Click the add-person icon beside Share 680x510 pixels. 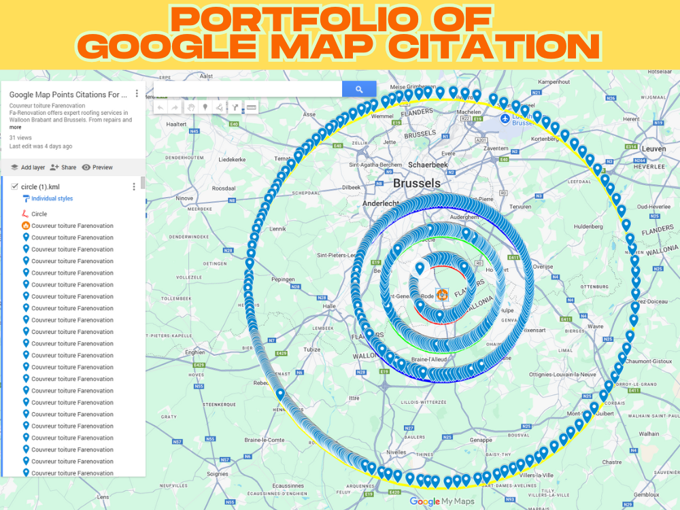pos(54,167)
